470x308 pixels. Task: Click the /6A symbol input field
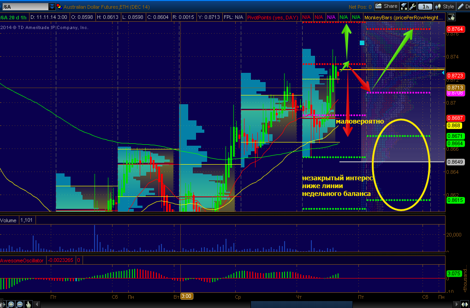click(x=24, y=6)
